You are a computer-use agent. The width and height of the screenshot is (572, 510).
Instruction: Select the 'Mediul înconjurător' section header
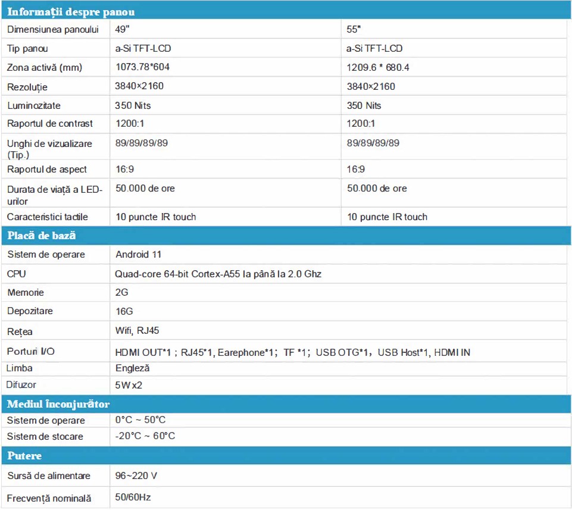[x=58, y=404]
